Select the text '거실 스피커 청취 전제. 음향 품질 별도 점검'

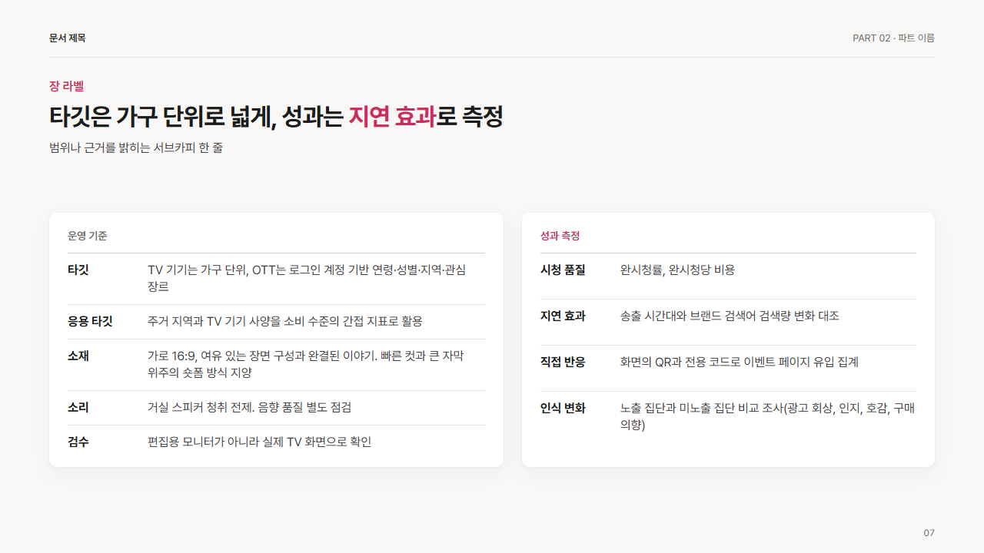click(x=249, y=407)
